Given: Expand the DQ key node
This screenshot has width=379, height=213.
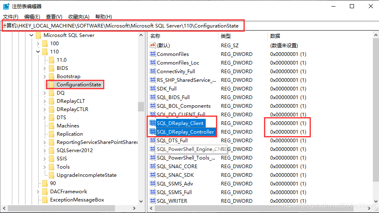Looking at the screenshot, I should [44, 93].
